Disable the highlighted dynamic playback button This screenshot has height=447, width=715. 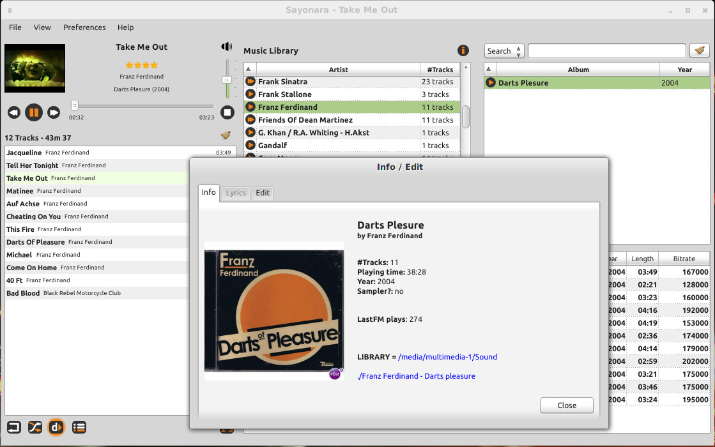point(56,427)
